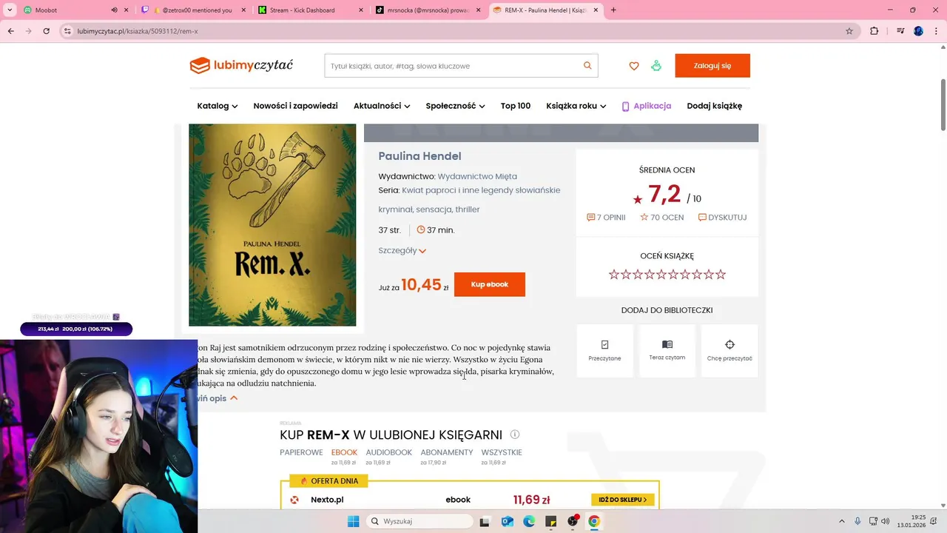This screenshot has width=947, height=533.
Task: Click the site info icon in address bar
Action: [67, 31]
